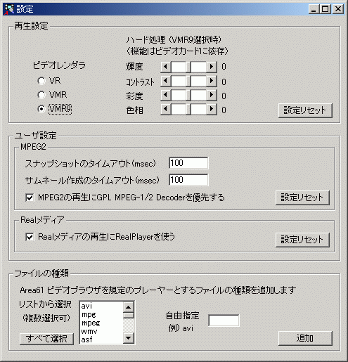Click the コントラスト slider thumb
Image resolution: width=348 pixels, height=362 pixels.
tap(188, 81)
